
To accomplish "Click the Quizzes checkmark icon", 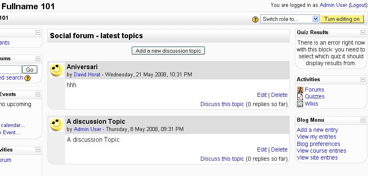I will click(300, 97).
